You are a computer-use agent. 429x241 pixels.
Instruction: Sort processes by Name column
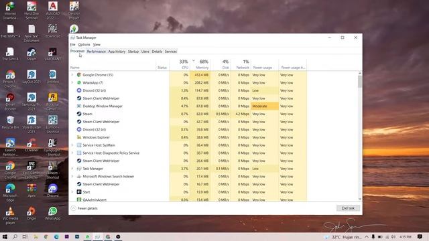tap(113, 64)
